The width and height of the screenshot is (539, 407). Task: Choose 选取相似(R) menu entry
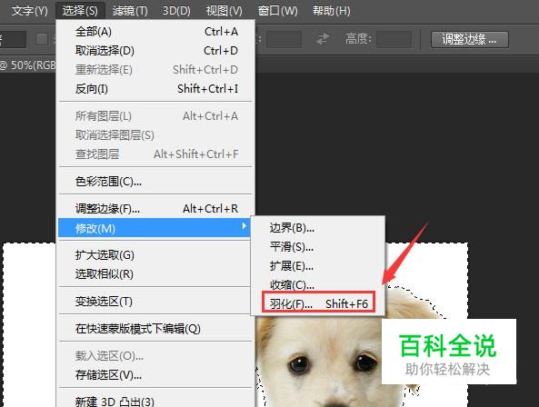[x=154, y=274]
